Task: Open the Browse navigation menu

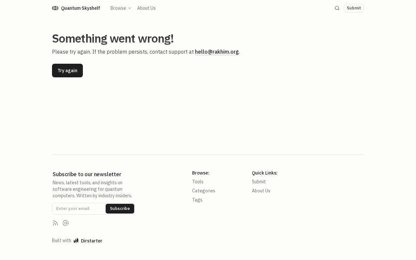Action: pyautogui.click(x=118, y=8)
